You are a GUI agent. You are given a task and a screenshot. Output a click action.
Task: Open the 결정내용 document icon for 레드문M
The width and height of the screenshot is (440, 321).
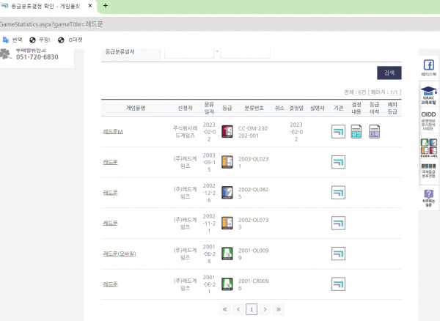pos(356,132)
